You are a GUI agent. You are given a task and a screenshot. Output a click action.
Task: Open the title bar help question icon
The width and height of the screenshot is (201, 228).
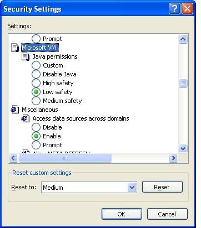click(x=174, y=9)
